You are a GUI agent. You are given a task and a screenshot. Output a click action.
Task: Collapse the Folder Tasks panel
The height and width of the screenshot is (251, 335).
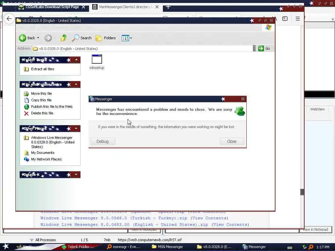(76, 60)
